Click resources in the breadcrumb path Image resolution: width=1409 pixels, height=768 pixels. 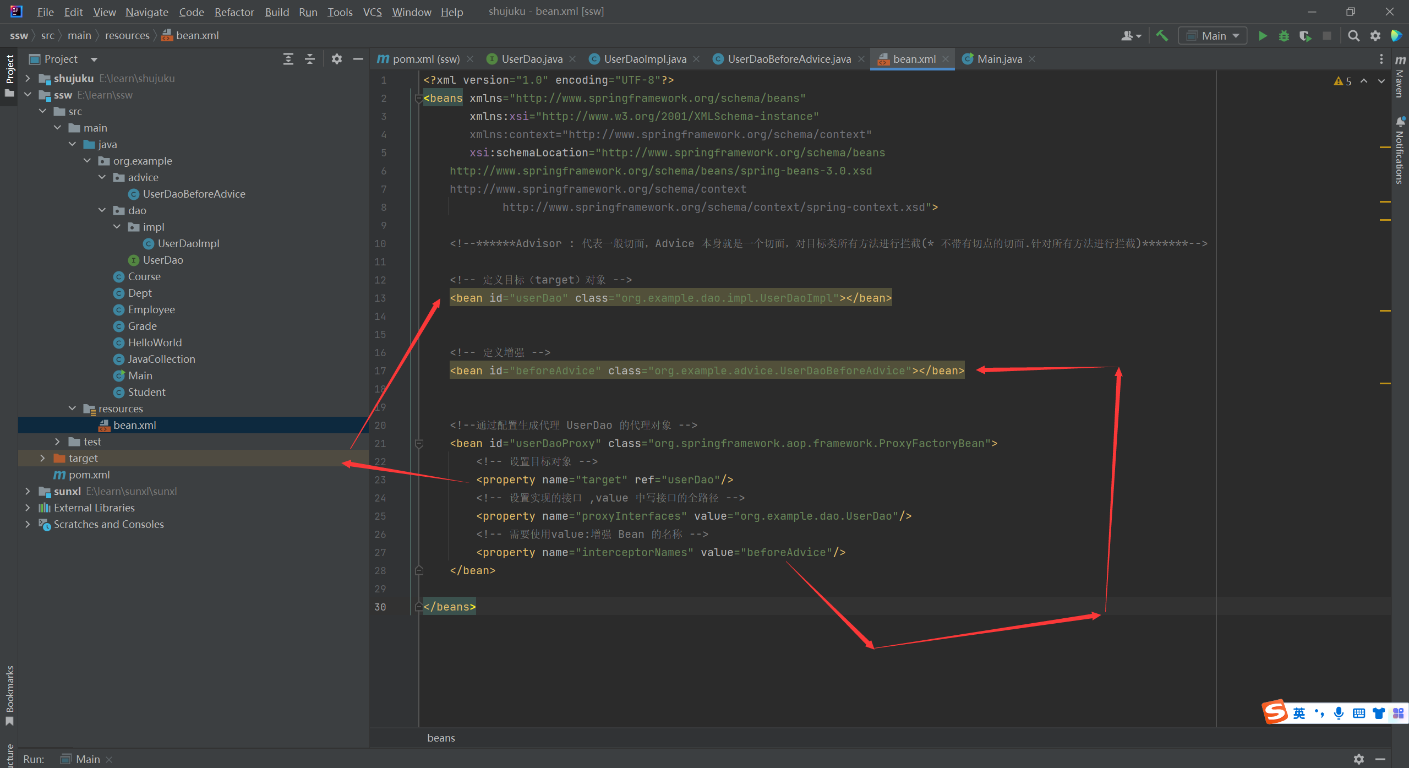127,36
